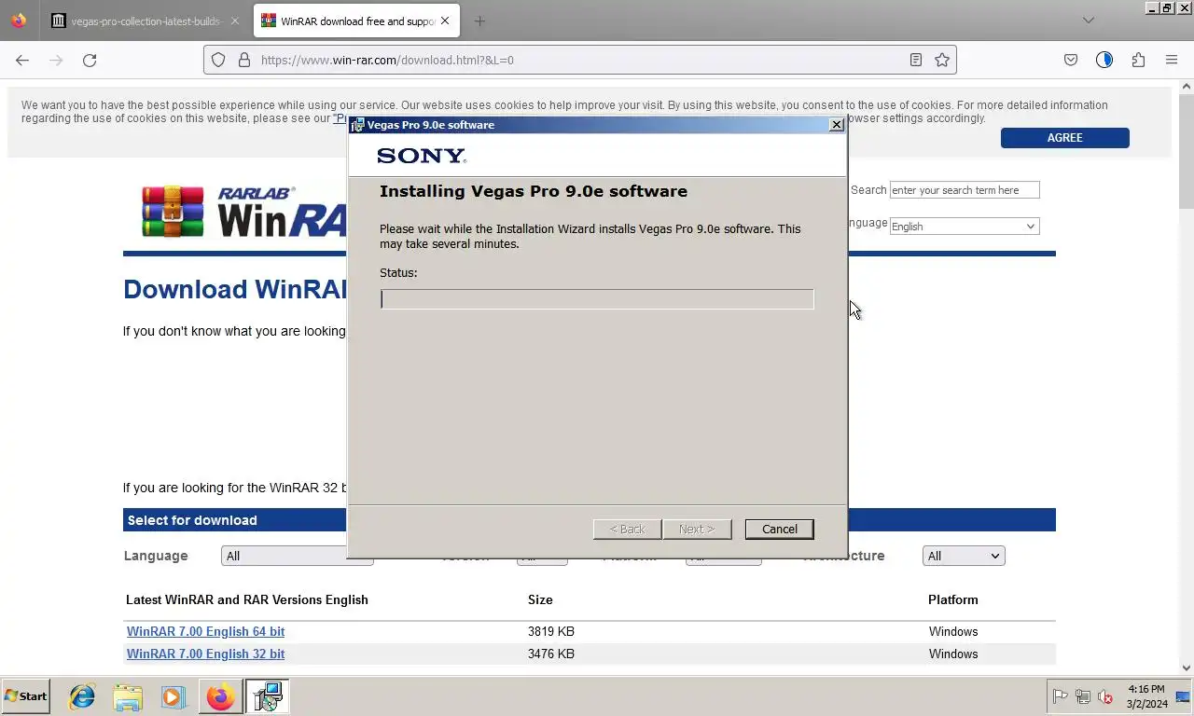Click the WinRAR logo image
Screen dimensions: 1194x716
[244, 213]
